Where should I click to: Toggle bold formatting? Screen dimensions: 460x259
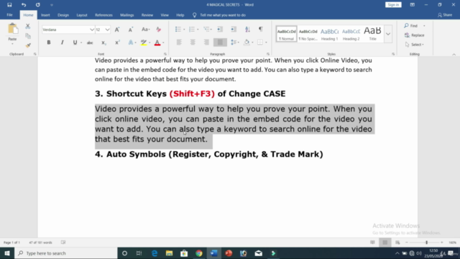pos(49,42)
